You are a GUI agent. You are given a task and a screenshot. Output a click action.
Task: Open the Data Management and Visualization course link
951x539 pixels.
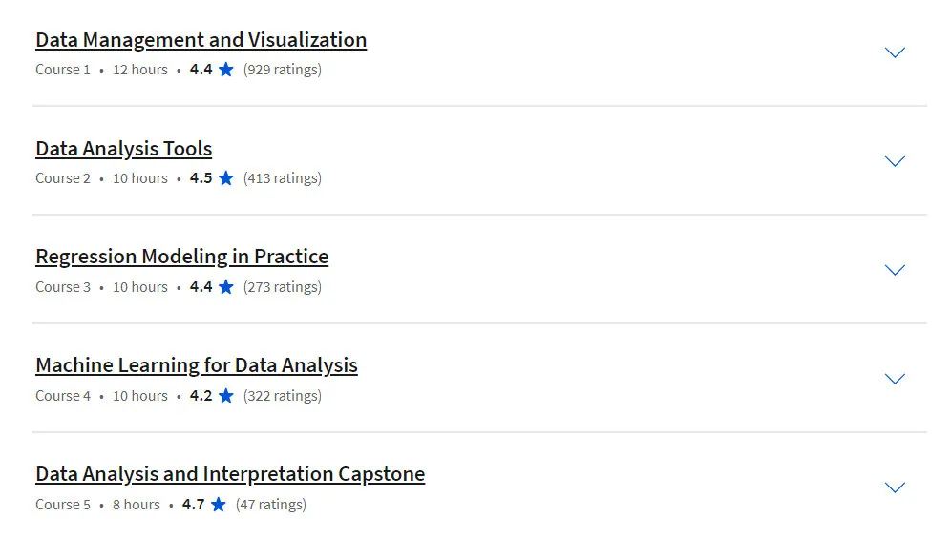pyautogui.click(x=201, y=40)
